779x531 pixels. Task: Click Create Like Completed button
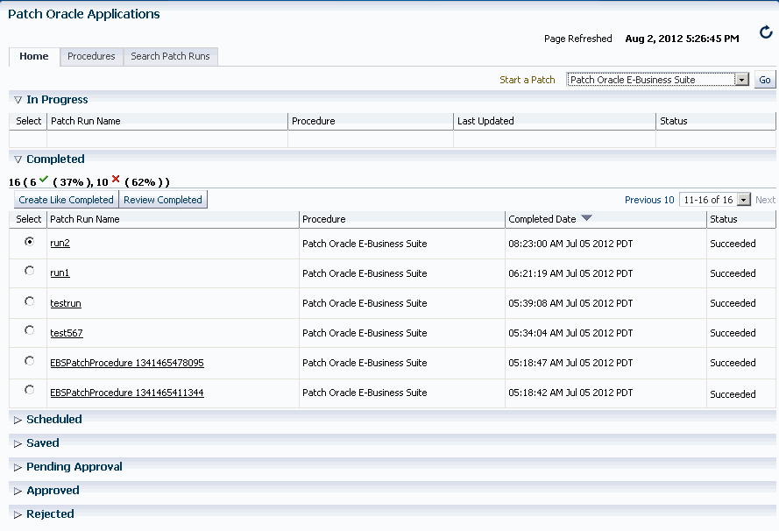(x=66, y=200)
